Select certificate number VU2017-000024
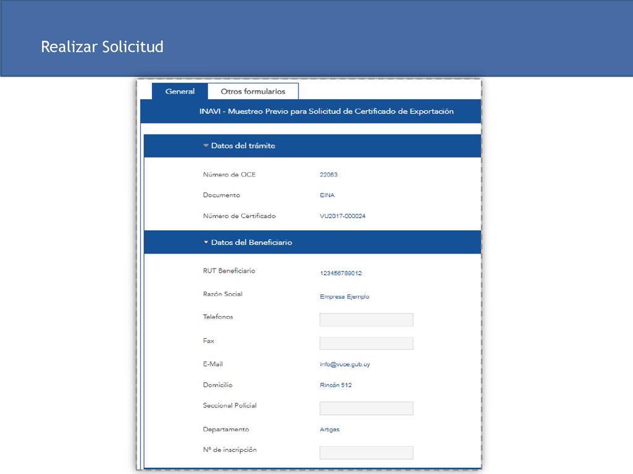The height and width of the screenshot is (474, 633). [x=342, y=216]
